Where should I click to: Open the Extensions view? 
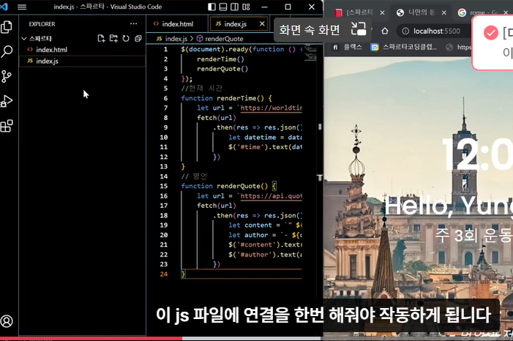[x=7, y=126]
